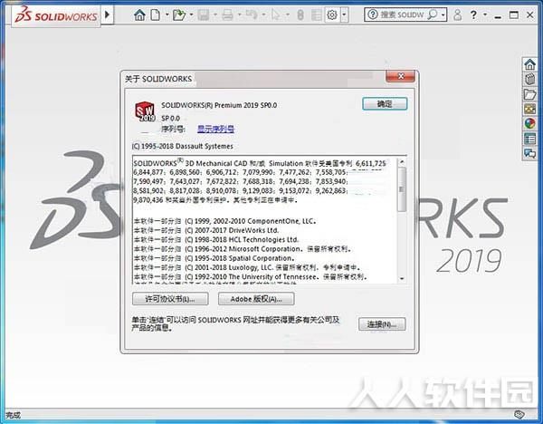
Task: Close the 关于 SOLIDWORKS dialog with the red X
Action: tap(400, 76)
